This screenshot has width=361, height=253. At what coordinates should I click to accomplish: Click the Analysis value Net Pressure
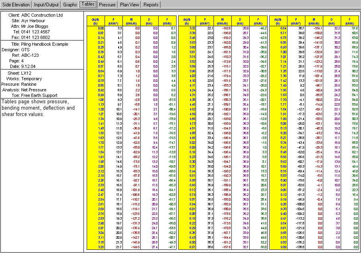35,90
